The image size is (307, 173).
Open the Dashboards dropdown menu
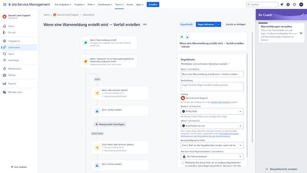[x=105, y=5]
